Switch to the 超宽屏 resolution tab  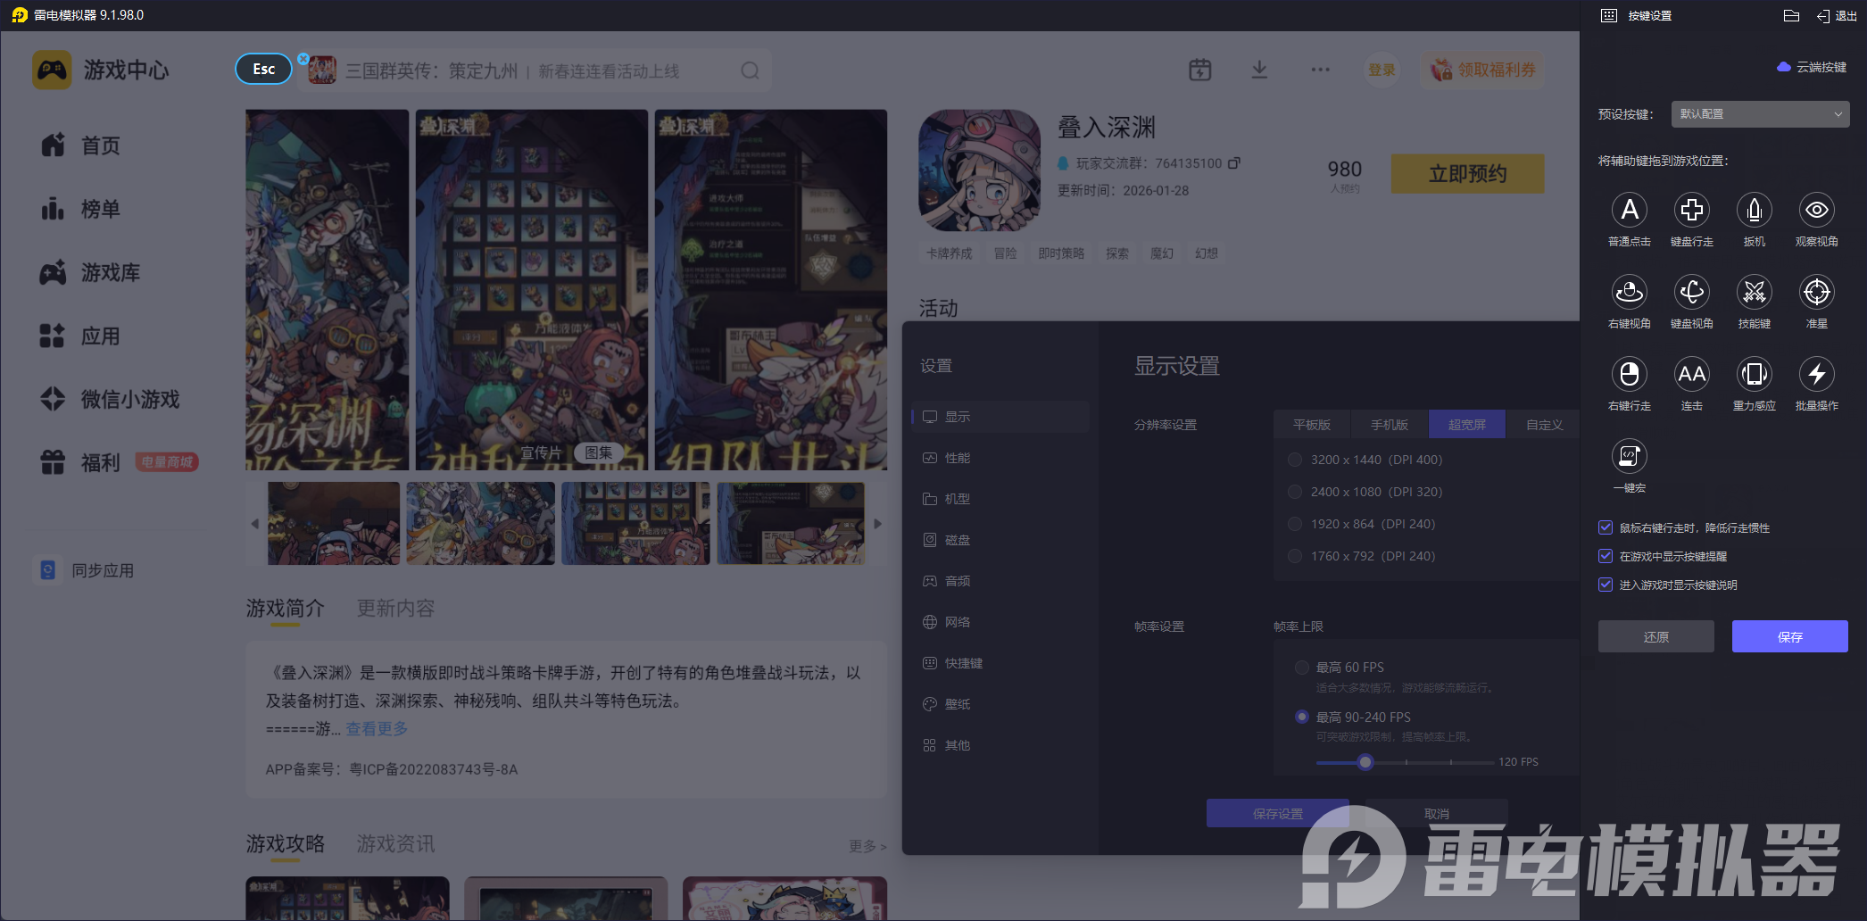tap(1467, 425)
